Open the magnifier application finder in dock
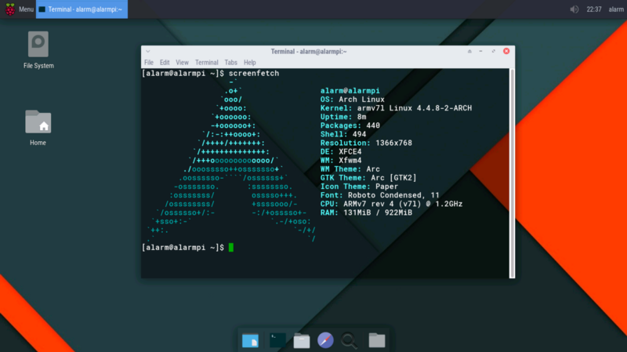The width and height of the screenshot is (627, 352). tap(350, 340)
